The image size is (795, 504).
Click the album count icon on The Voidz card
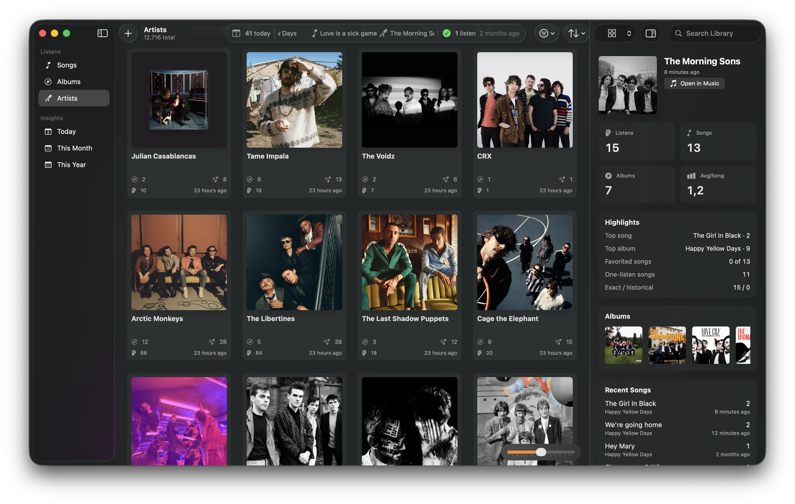tap(365, 179)
